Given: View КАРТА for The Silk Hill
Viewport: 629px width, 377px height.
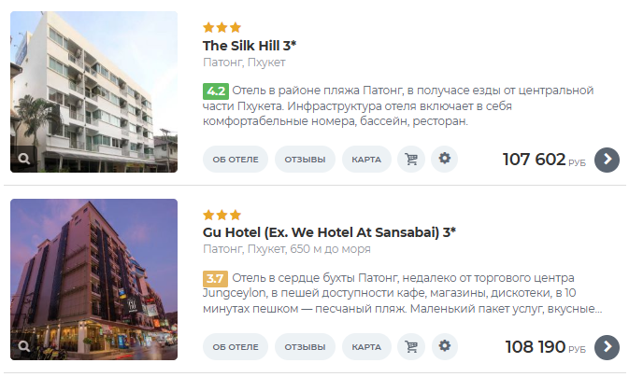Looking at the screenshot, I should coord(366,159).
